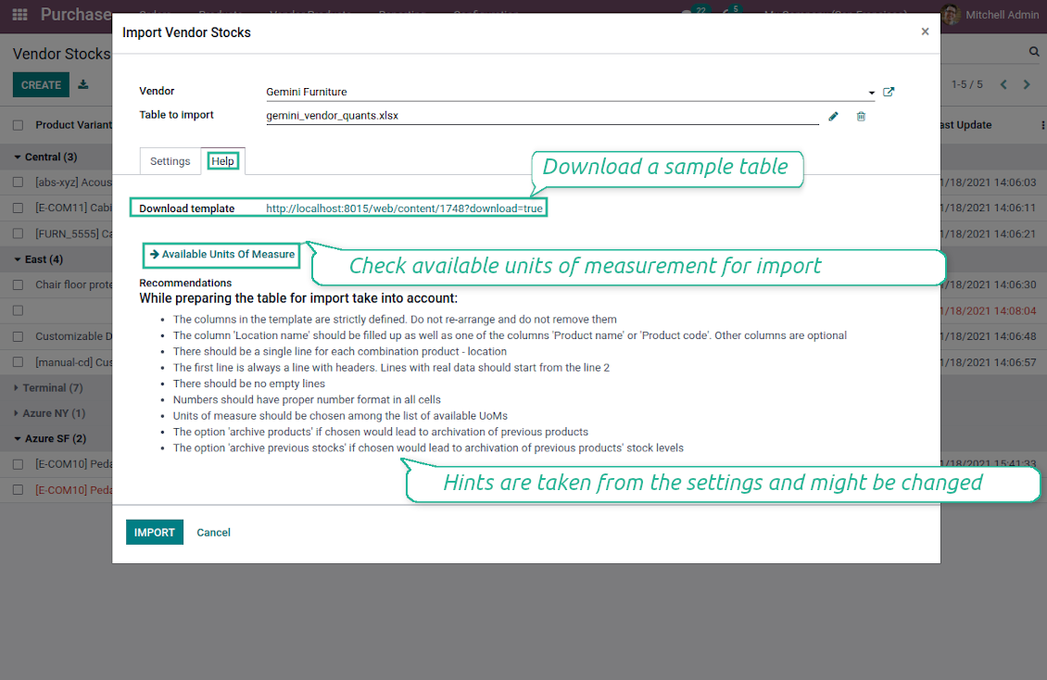Viewport: 1047px width, 680px height.
Task: Switch to the Settings tab
Action: pos(170,161)
